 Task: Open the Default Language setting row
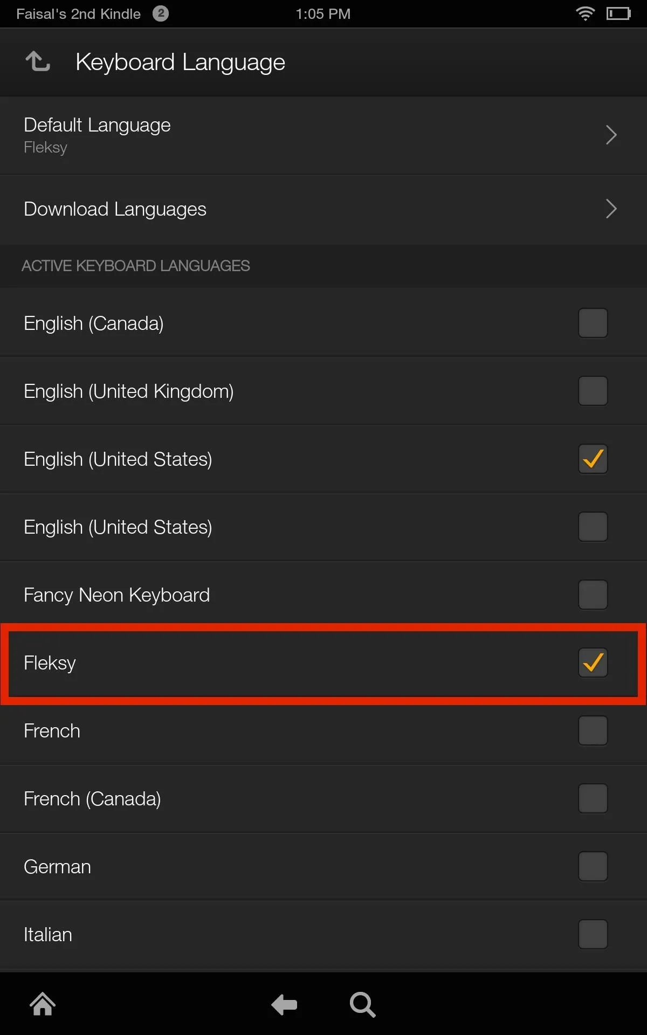click(x=323, y=136)
